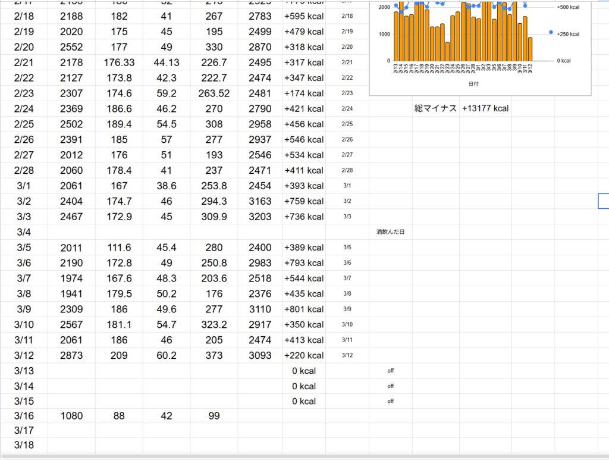Image resolution: width=609 pixels, height=460 pixels.
Task: Click the 日付 axis title in chart
Action: 473,85
